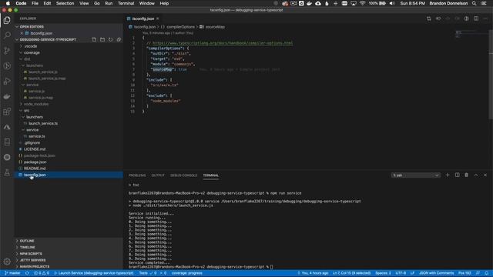Click the Spaces: 2 indentation setting
493x277 pixels.
pos(383,273)
